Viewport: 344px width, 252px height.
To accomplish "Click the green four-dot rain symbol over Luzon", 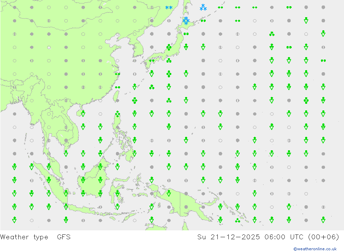I will (x=118, y=113).
